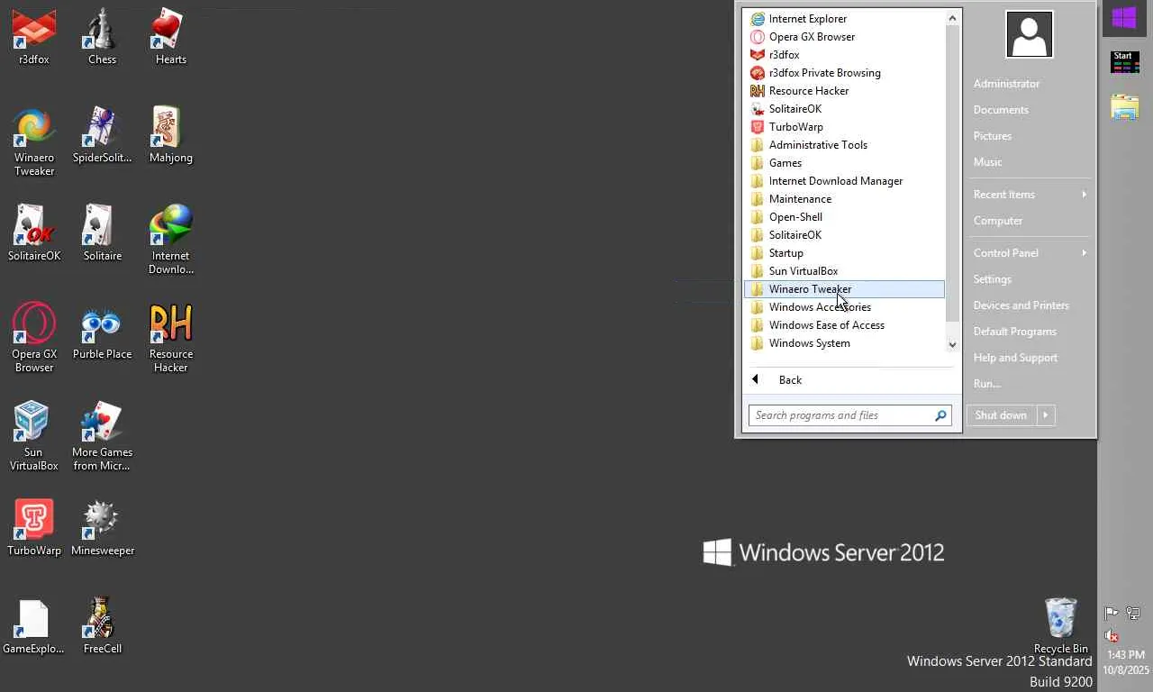
Task: Open the Recycle Bin
Action: click(1060, 626)
